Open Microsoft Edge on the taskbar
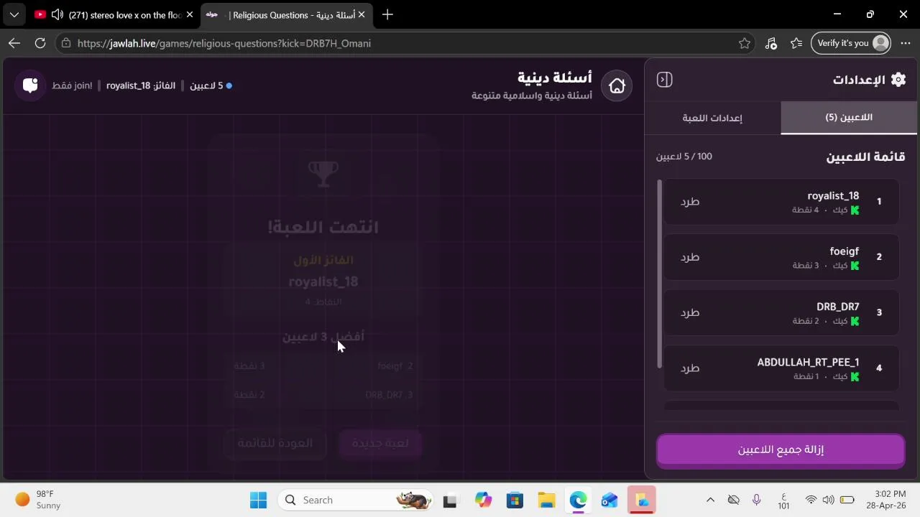This screenshot has width=920, height=517. [x=579, y=500]
